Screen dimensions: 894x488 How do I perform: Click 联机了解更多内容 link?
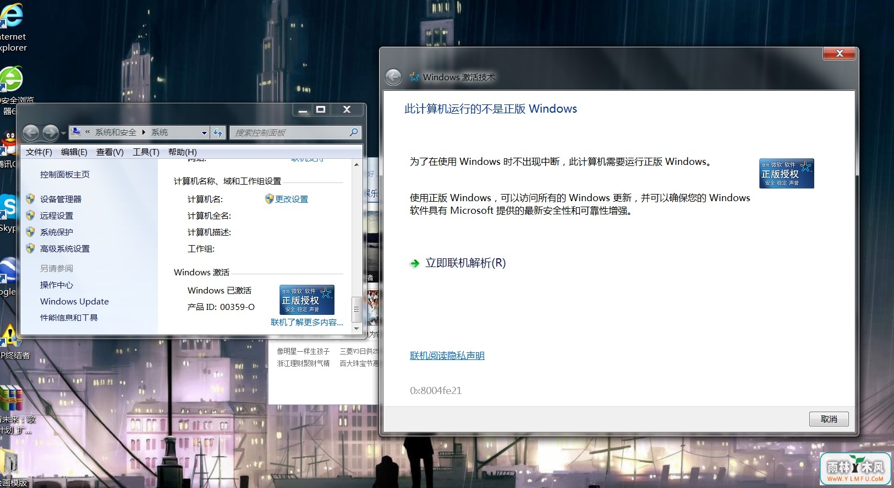point(306,323)
